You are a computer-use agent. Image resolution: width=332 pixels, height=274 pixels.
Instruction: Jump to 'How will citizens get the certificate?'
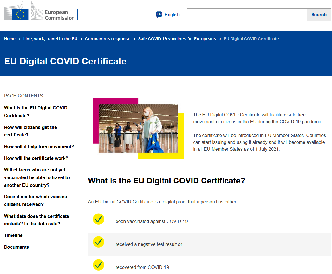[30, 131]
